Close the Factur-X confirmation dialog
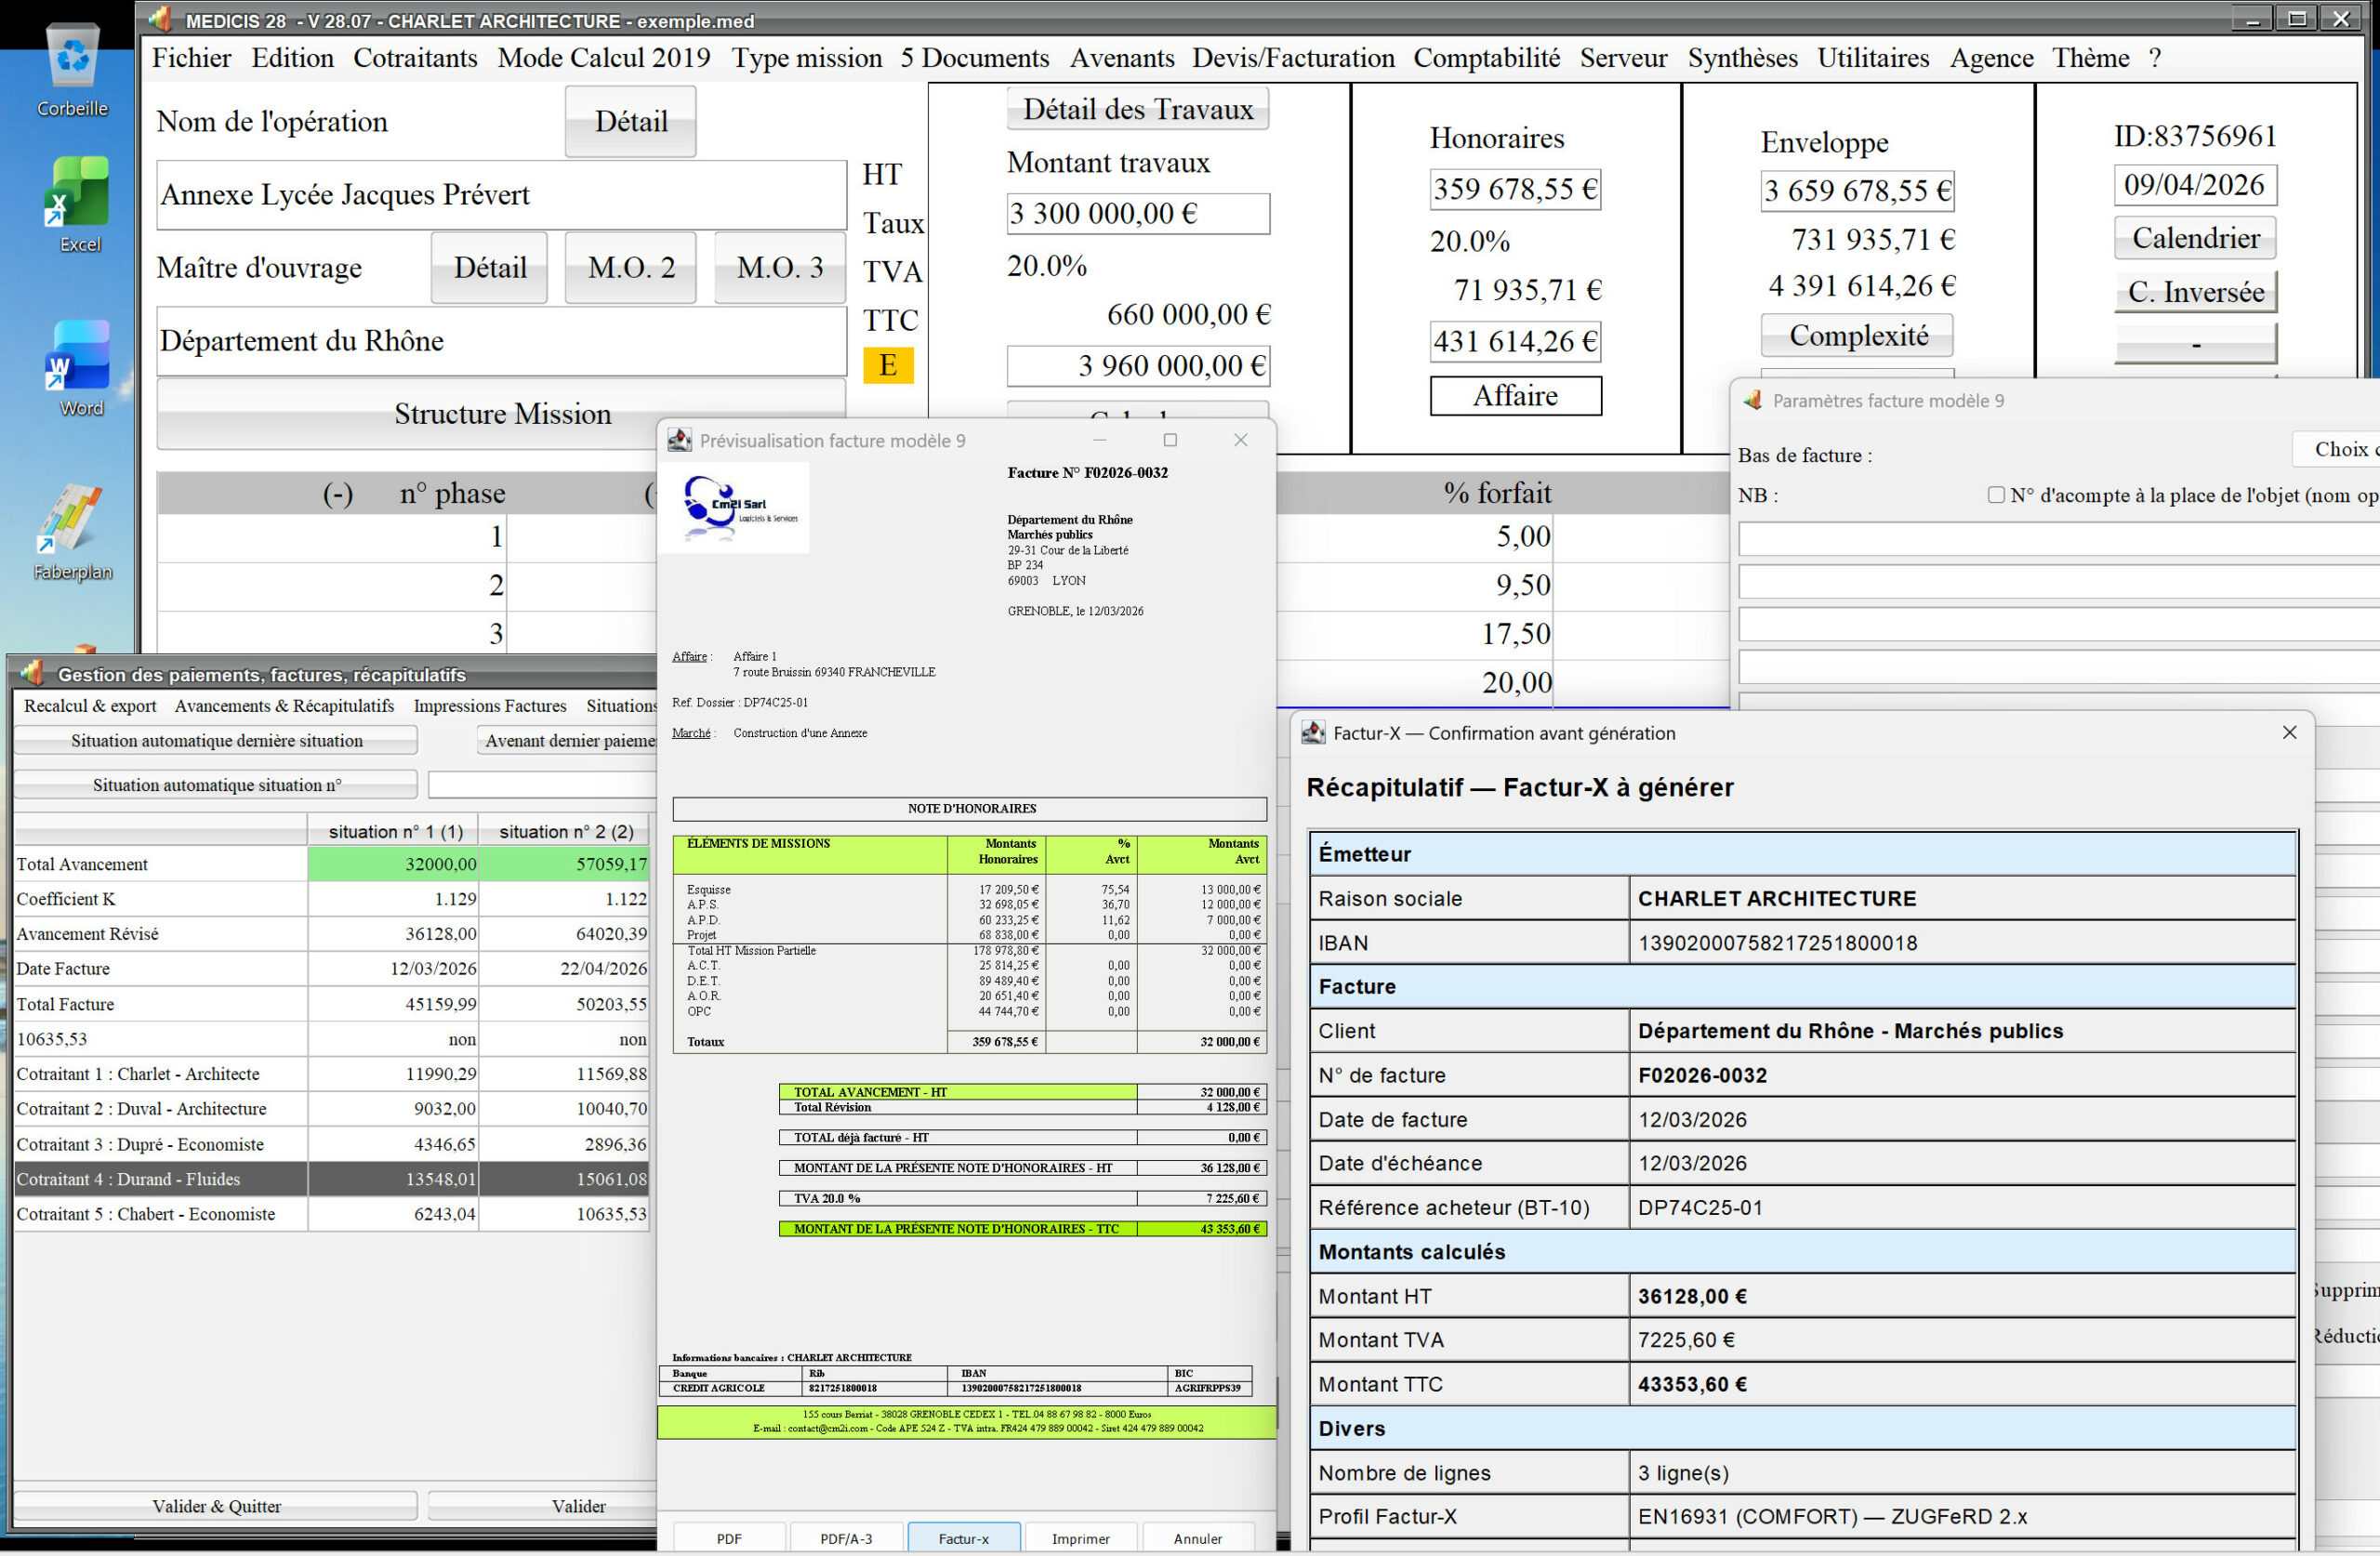This screenshot has width=2380, height=1556. tap(2289, 733)
